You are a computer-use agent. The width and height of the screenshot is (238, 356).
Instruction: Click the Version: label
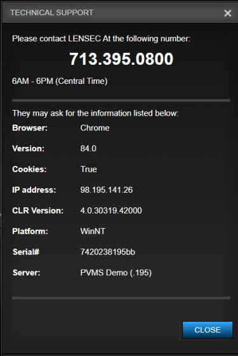(28, 149)
